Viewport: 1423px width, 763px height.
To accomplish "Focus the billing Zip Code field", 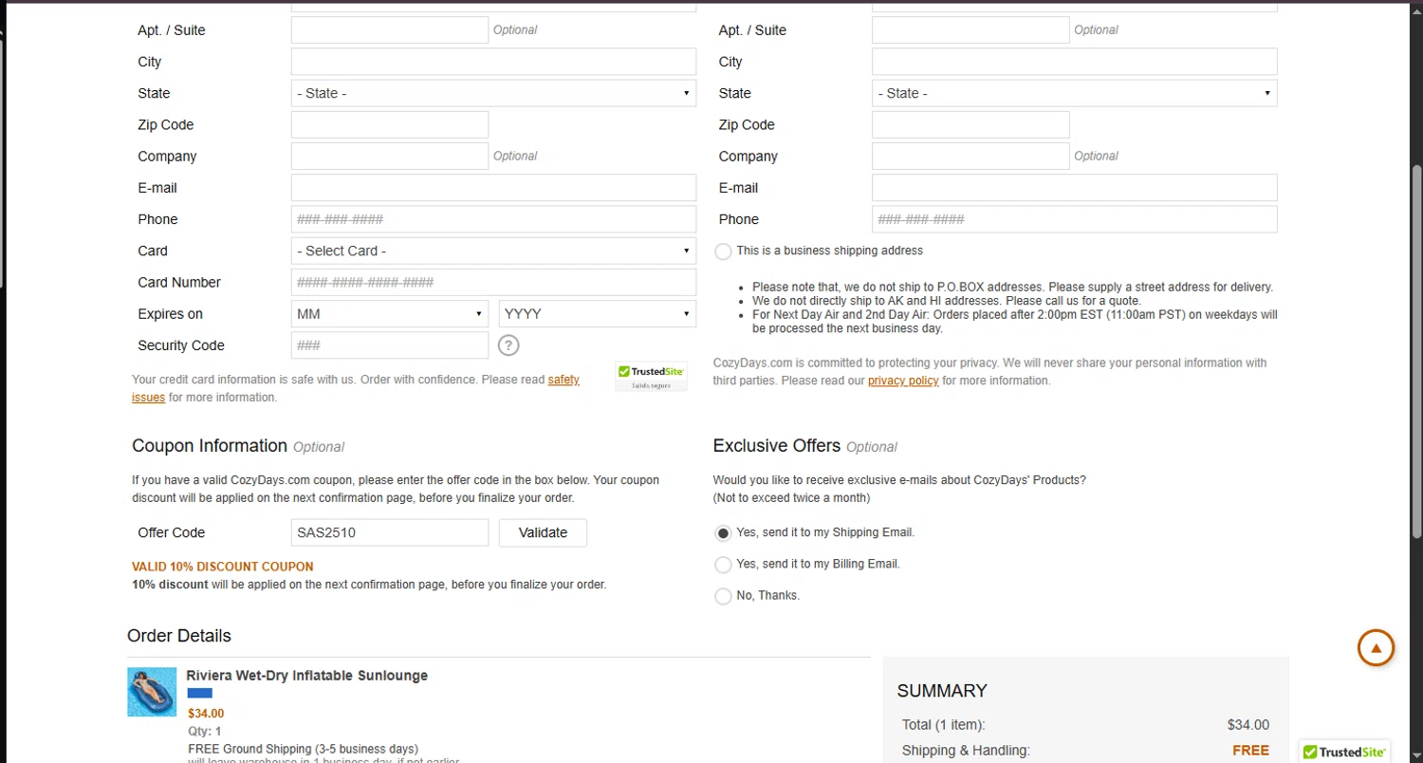I will pos(390,124).
